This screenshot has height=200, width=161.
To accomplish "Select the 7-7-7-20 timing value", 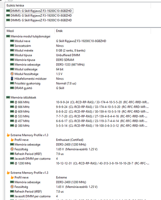I will point(102,116).
